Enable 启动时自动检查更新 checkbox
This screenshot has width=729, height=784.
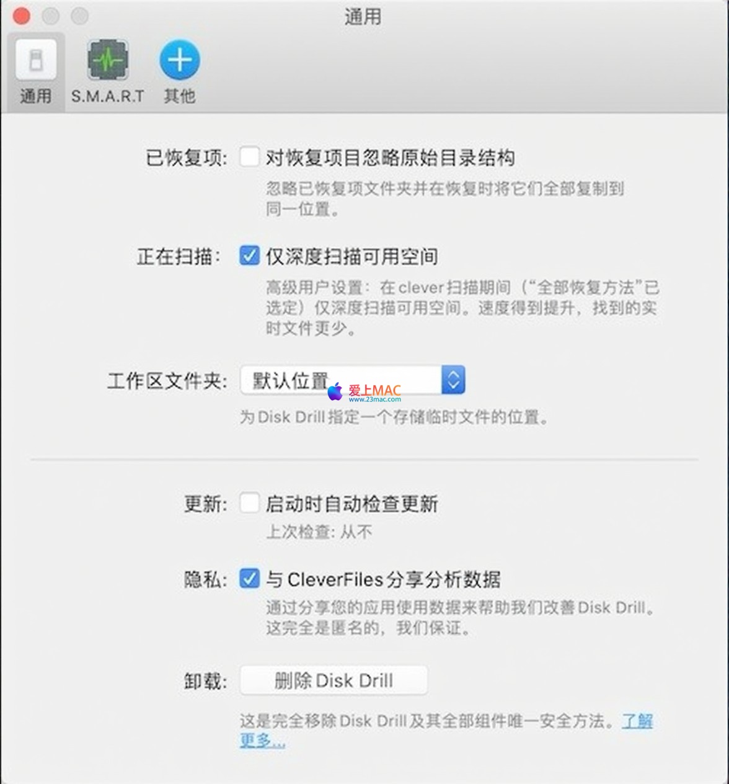tap(249, 503)
